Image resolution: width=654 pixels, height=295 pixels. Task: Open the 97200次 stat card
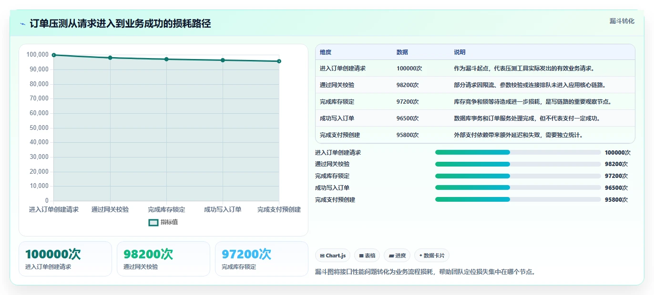point(262,259)
